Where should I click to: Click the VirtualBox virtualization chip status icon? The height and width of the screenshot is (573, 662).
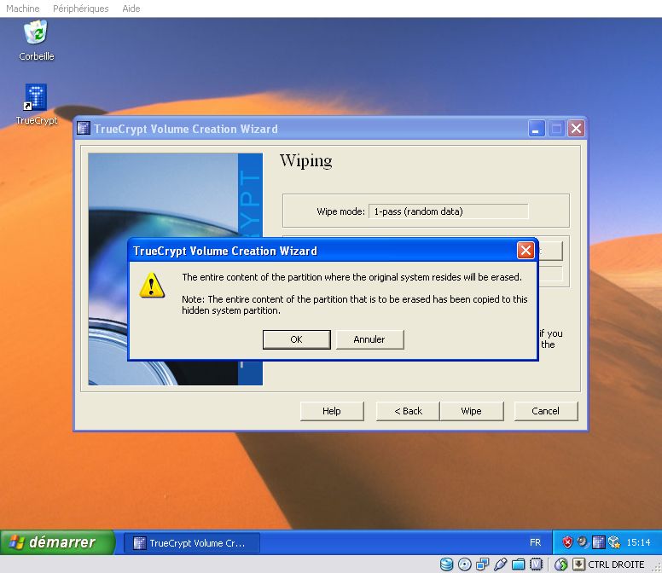click(536, 564)
